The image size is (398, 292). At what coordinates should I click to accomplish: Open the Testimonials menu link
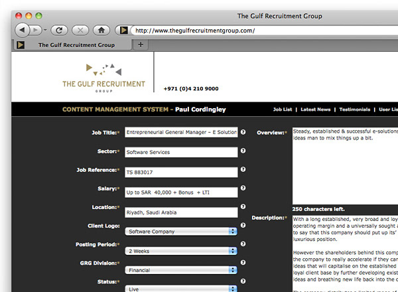pyautogui.click(x=355, y=110)
